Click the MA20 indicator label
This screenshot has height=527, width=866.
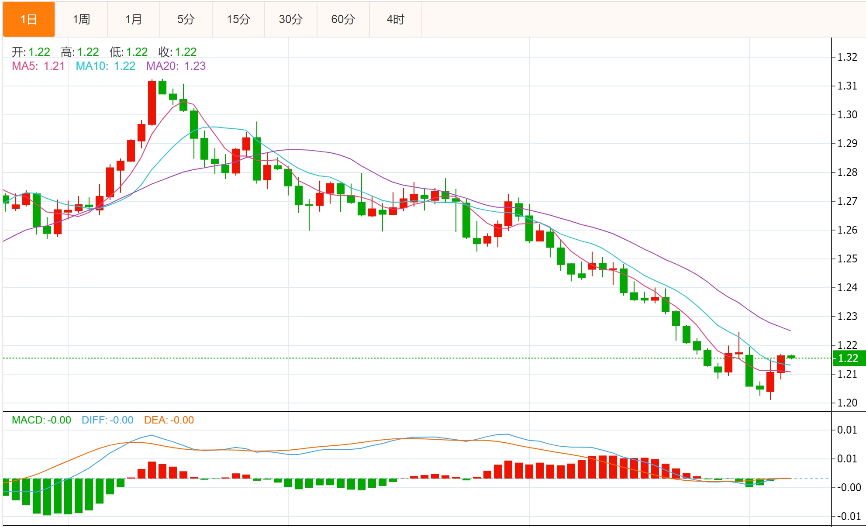pyautogui.click(x=176, y=66)
